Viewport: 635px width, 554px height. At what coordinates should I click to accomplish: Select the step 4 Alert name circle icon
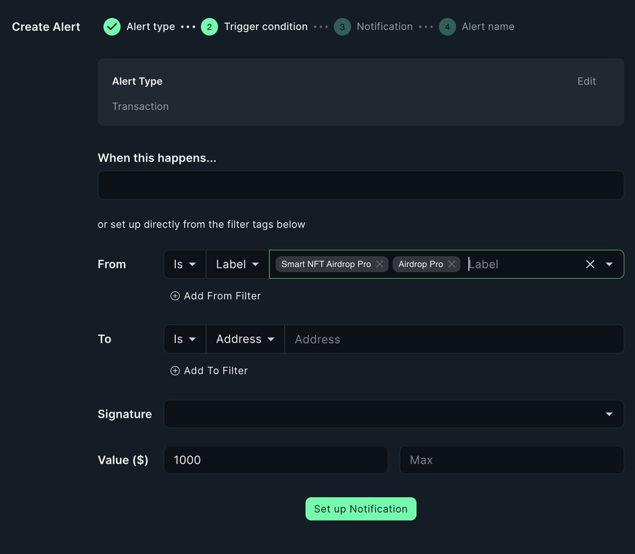pyautogui.click(x=447, y=26)
